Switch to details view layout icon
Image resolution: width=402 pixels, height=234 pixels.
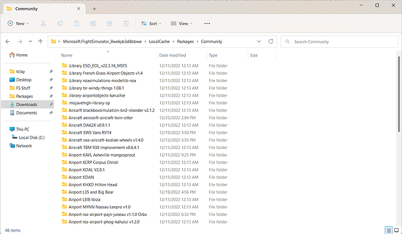[389, 230]
